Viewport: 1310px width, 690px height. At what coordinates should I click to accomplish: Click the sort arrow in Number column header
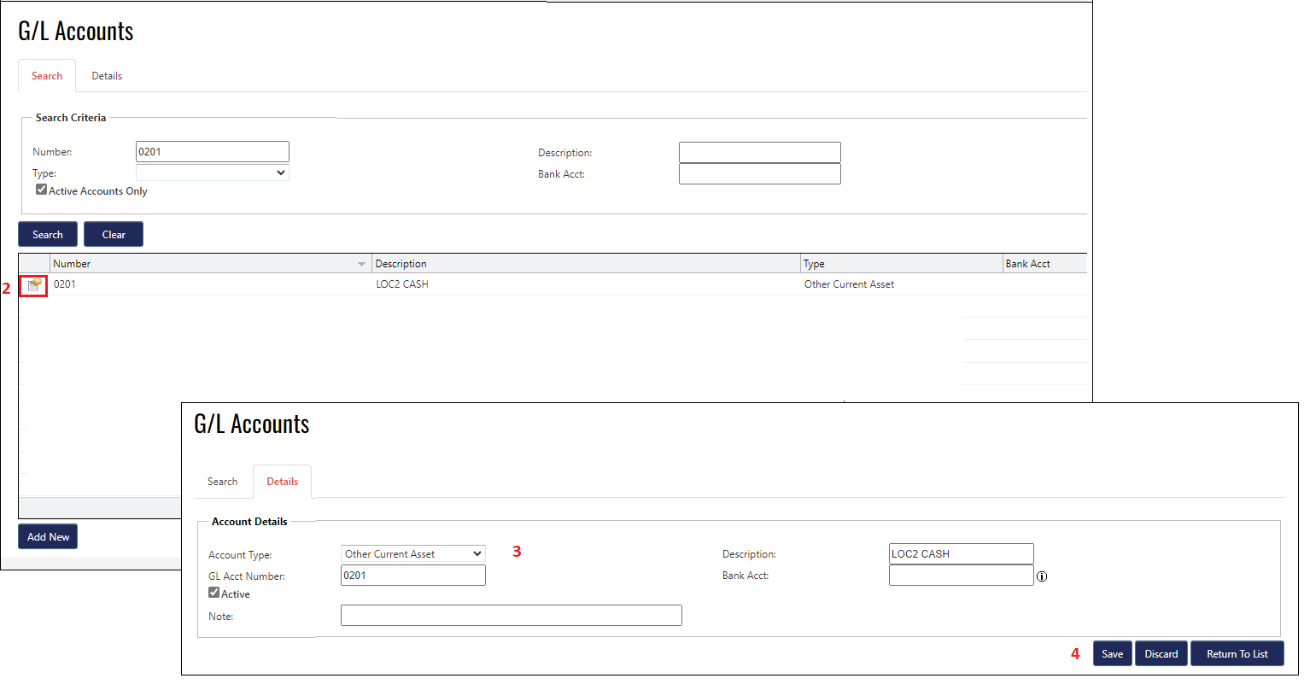coord(361,265)
